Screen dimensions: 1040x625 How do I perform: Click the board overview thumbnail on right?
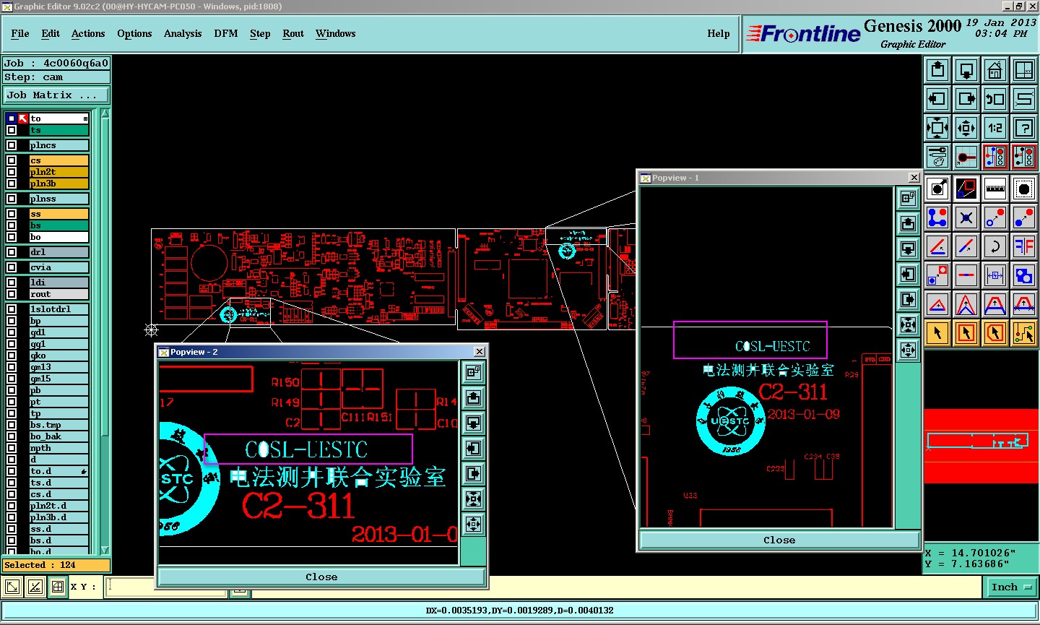tap(980, 446)
